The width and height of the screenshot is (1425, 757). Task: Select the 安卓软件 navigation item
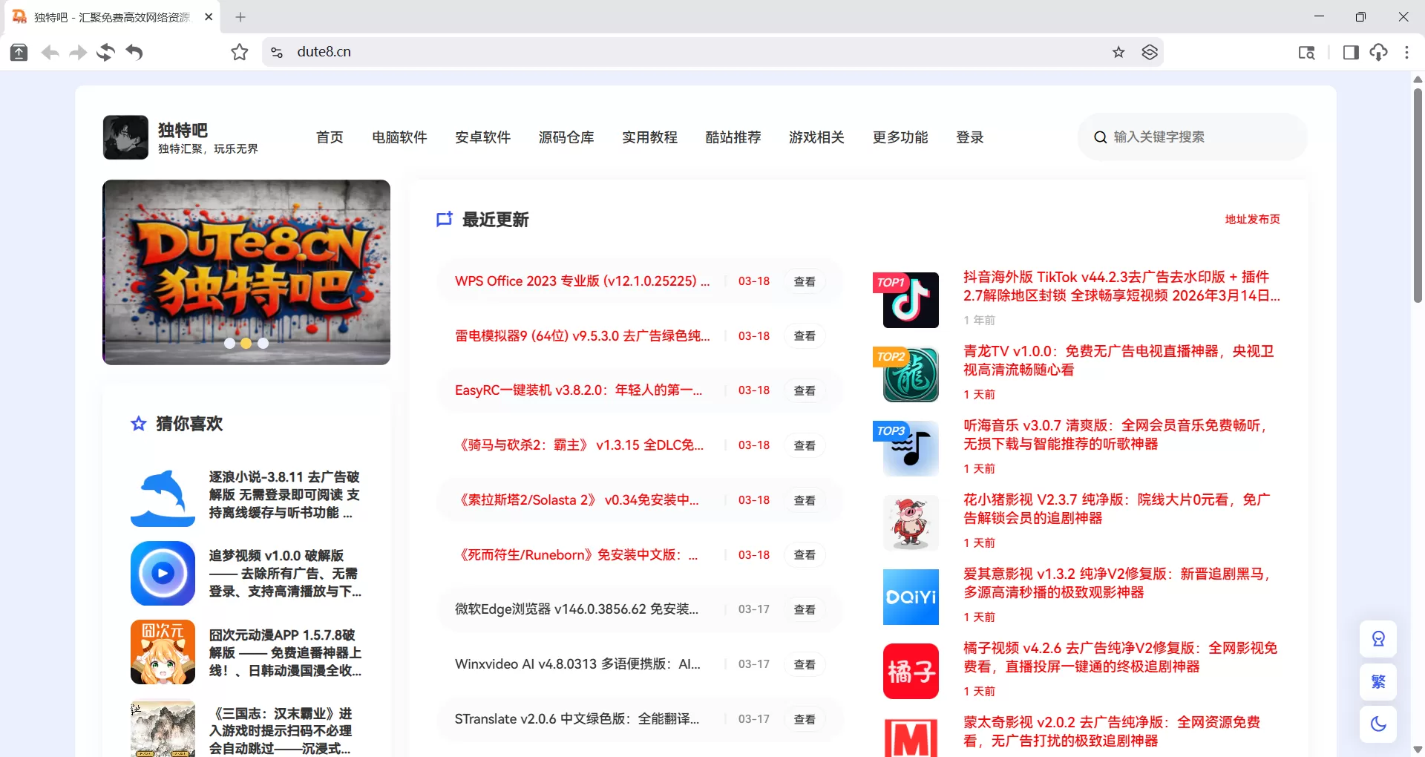pos(482,137)
